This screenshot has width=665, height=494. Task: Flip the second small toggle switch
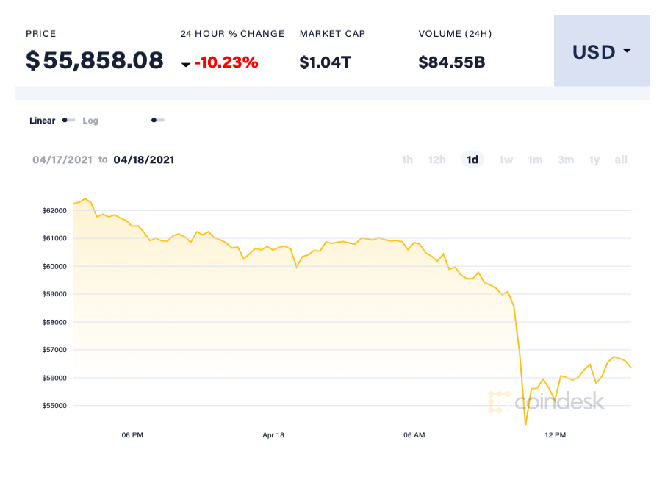click(x=157, y=119)
